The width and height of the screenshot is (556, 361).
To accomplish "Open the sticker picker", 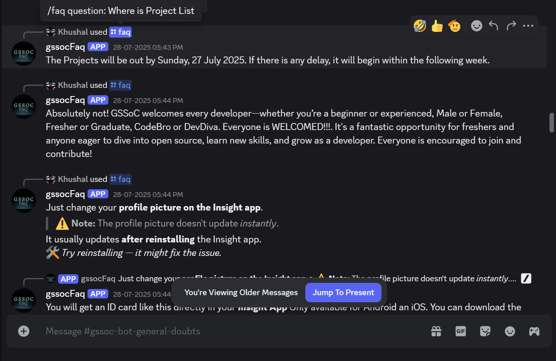I will pyautogui.click(x=485, y=331).
